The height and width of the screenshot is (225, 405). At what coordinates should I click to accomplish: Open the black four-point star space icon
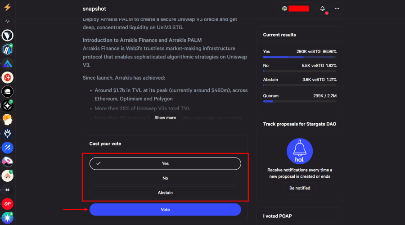point(8,106)
